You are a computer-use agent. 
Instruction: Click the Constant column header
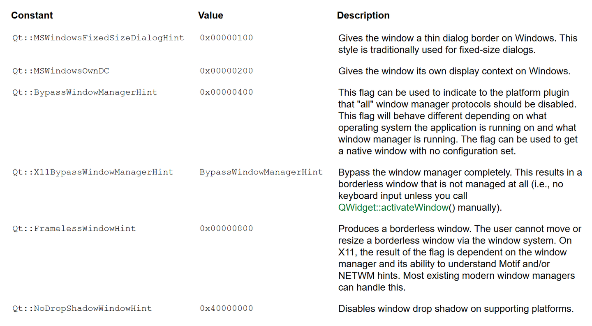coord(32,16)
